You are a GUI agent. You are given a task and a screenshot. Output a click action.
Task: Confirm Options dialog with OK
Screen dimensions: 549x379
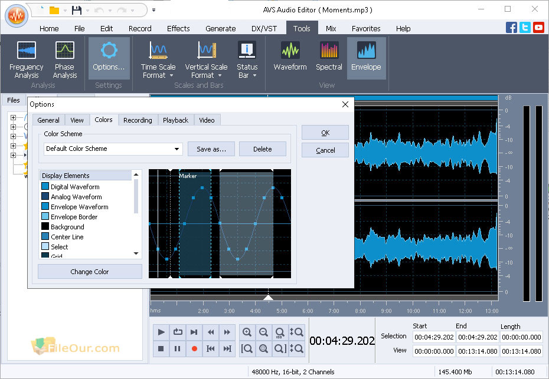coord(325,133)
